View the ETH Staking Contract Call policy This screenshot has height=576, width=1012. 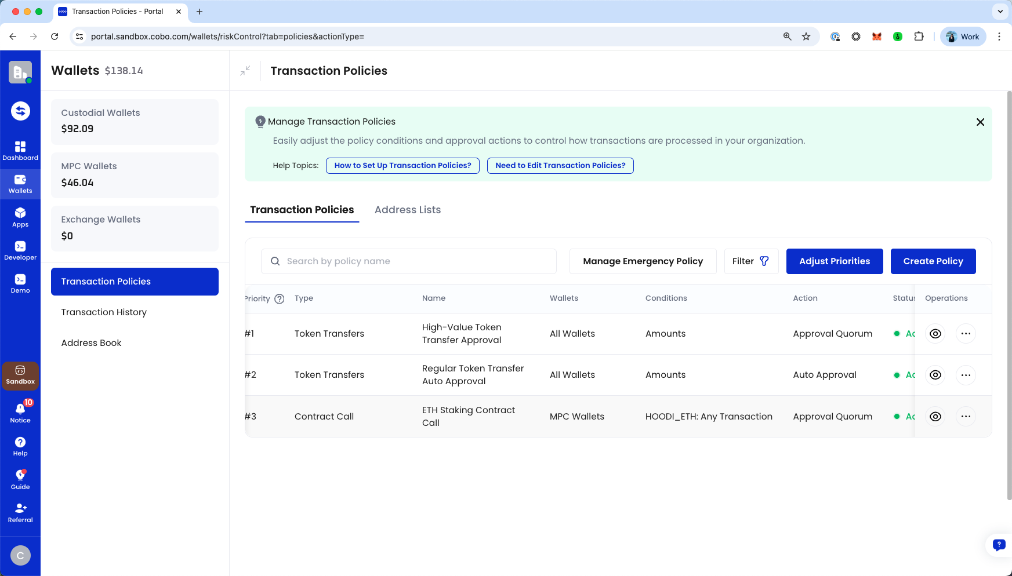click(935, 417)
